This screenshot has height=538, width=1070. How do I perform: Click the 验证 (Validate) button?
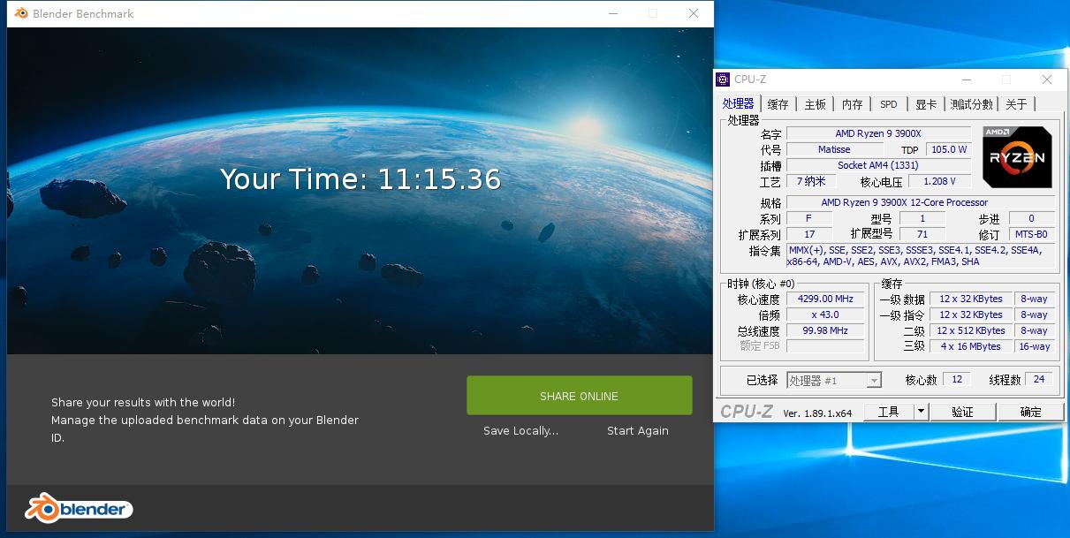point(963,411)
